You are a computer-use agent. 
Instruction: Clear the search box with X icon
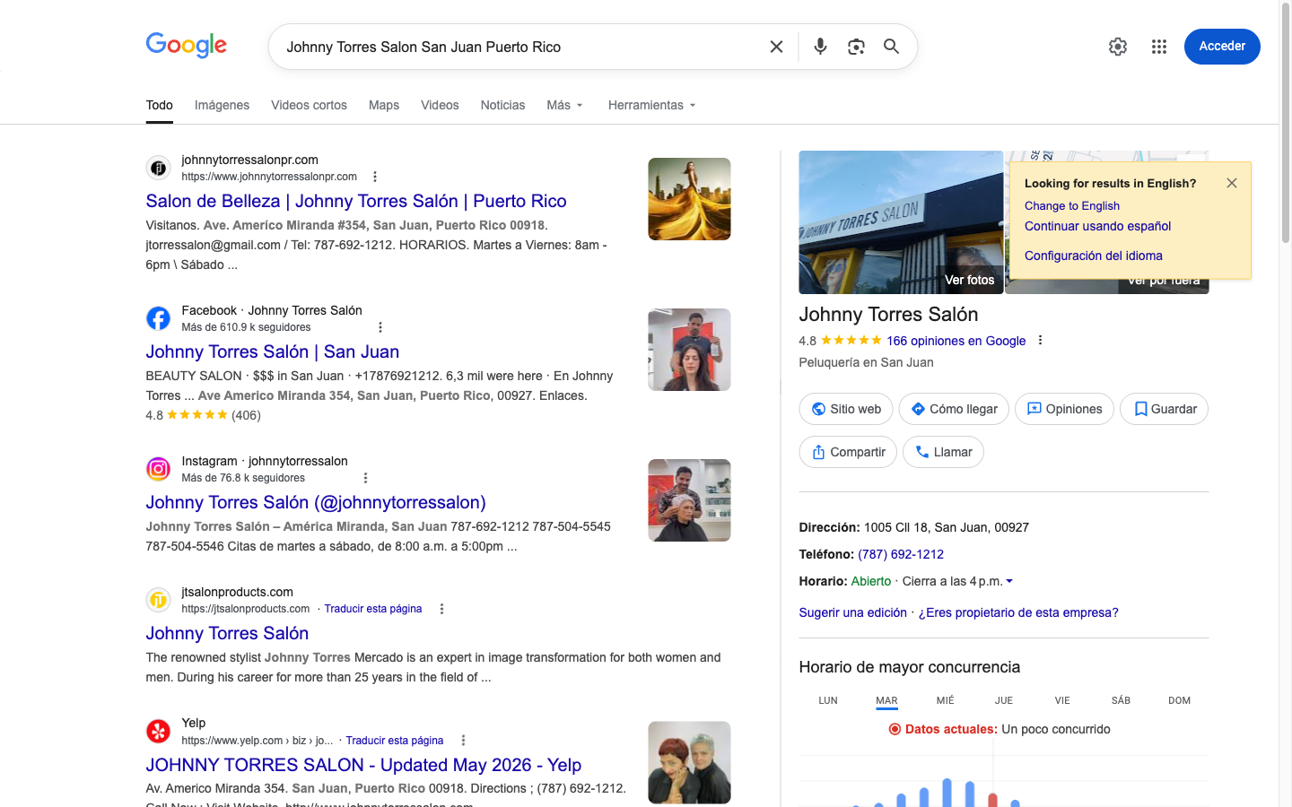tap(777, 47)
